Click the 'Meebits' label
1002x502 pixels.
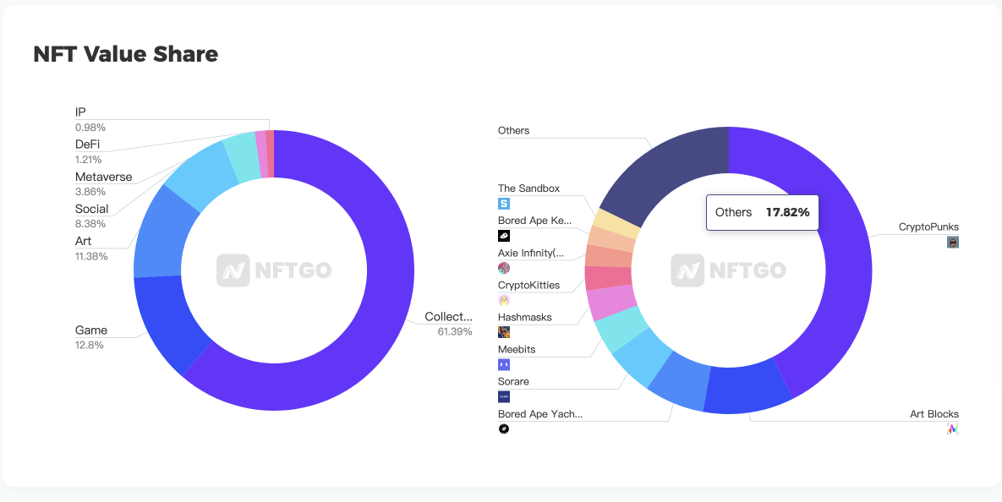[x=517, y=349]
